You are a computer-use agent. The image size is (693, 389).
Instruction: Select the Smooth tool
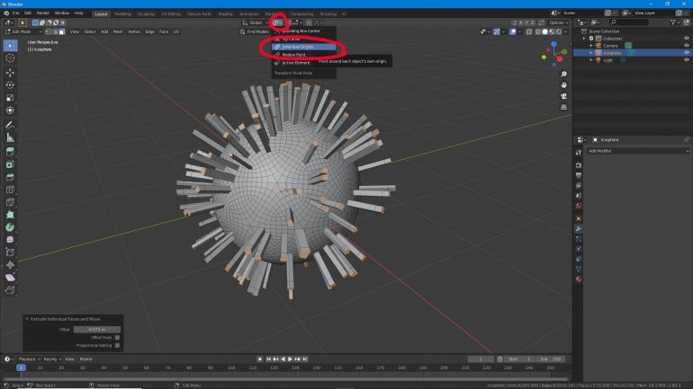tap(10, 240)
